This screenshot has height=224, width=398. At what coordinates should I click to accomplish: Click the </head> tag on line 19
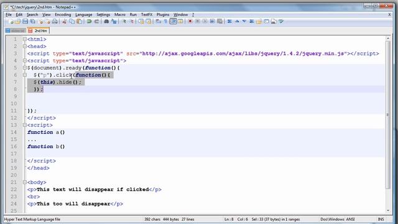[x=39, y=168]
